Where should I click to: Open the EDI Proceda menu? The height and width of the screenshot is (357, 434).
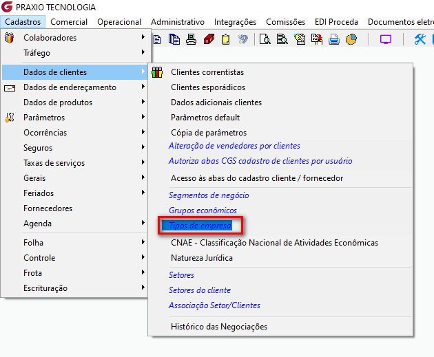pos(336,22)
